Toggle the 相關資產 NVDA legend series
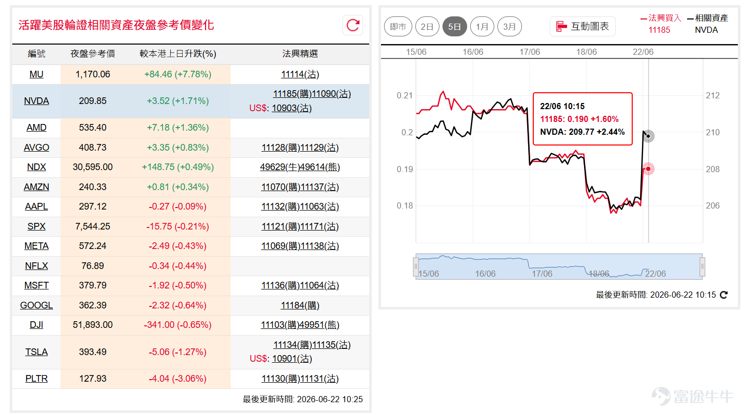The width and height of the screenshot is (744, 415). [x=707, y=24]
